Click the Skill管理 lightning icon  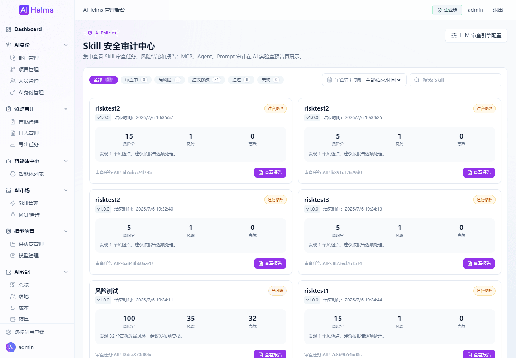[x=13, y=203]
